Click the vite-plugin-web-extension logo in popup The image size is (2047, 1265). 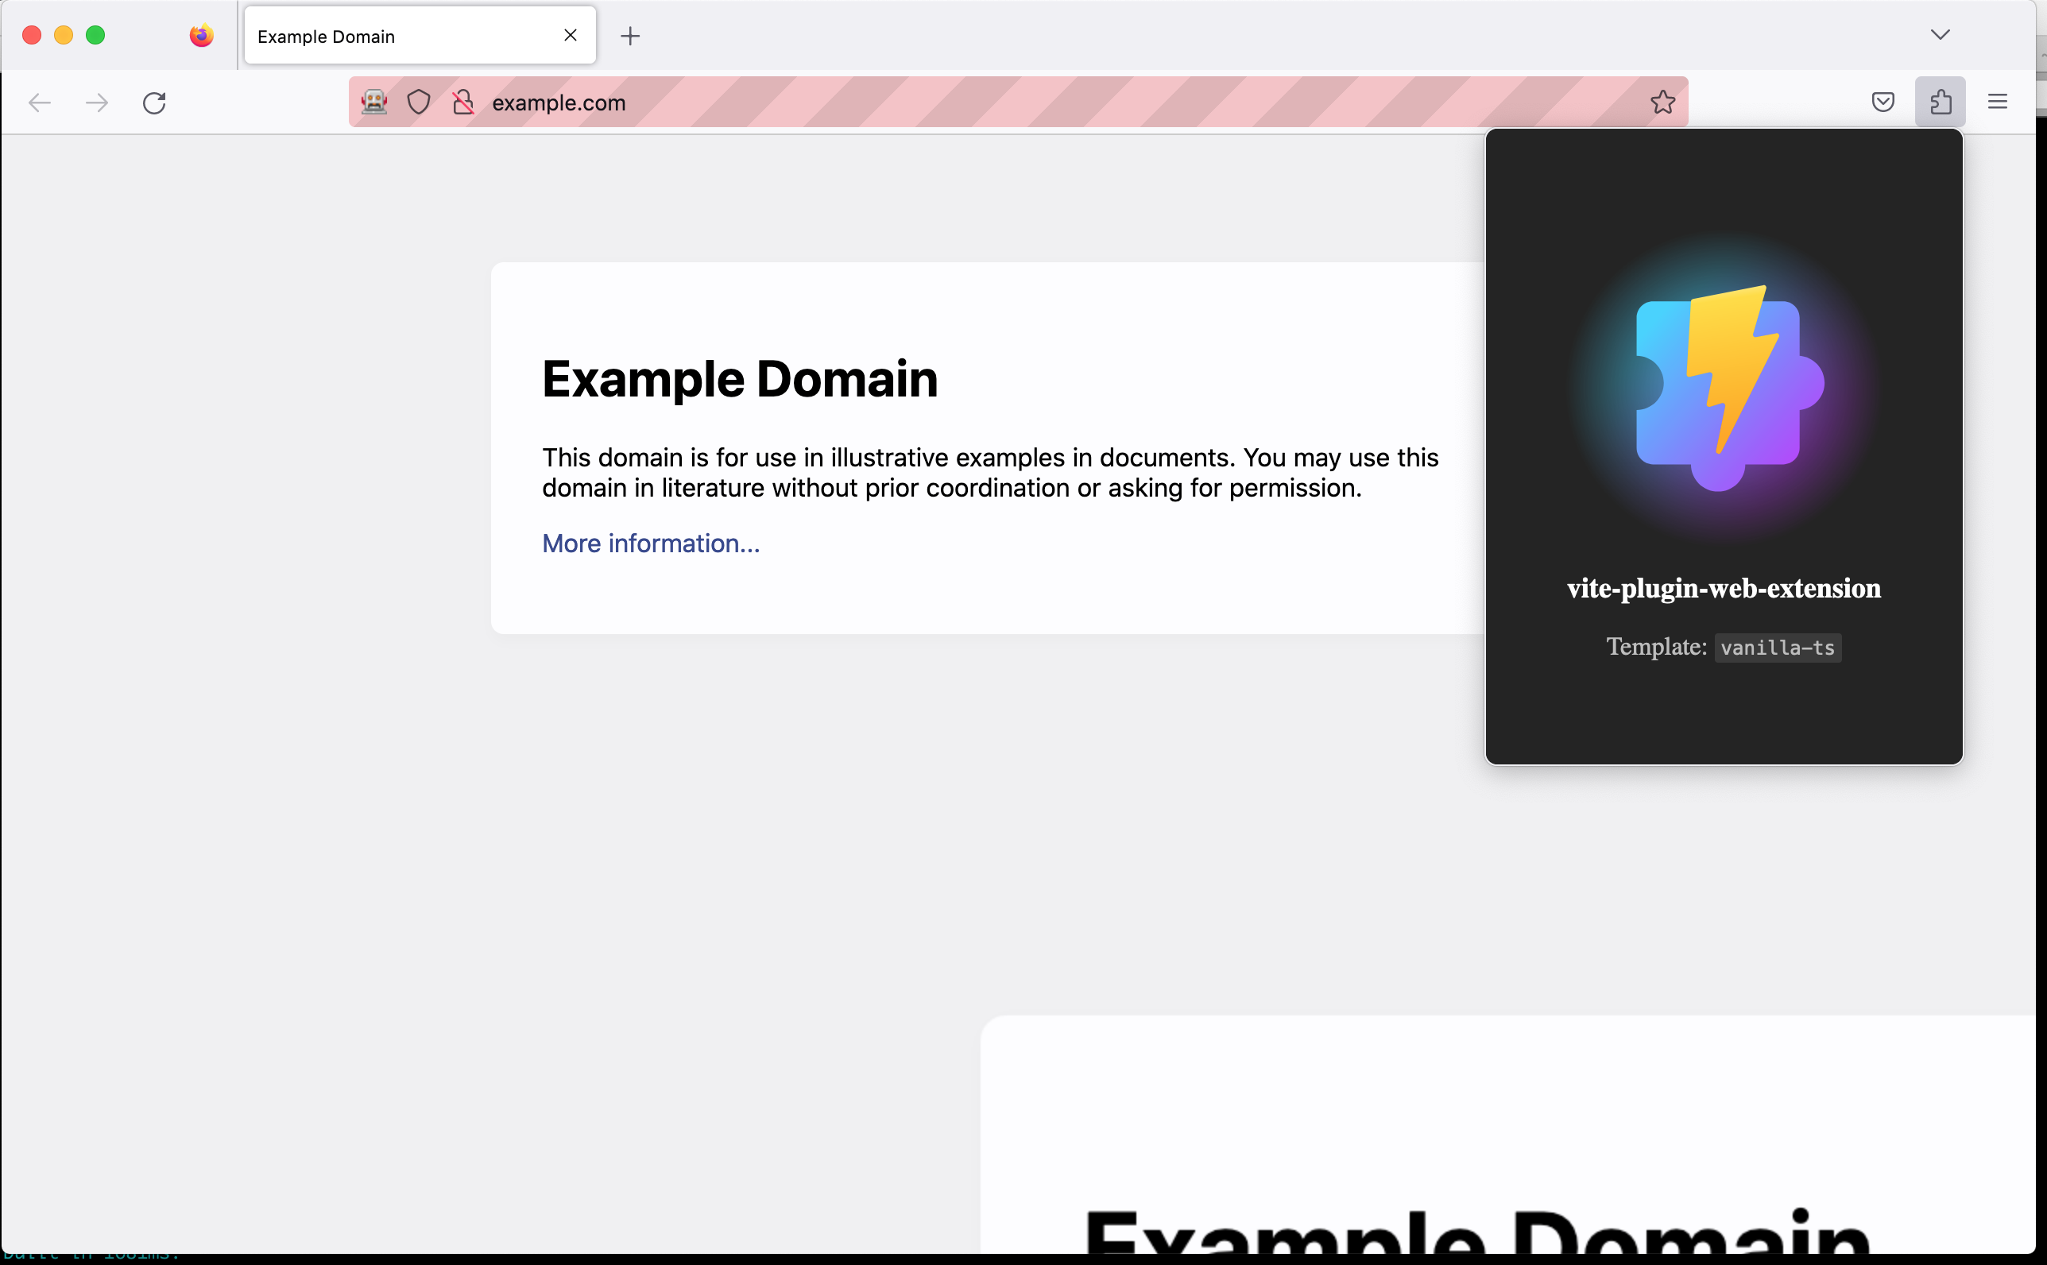pyautogui.click(x=1724, y=387)
